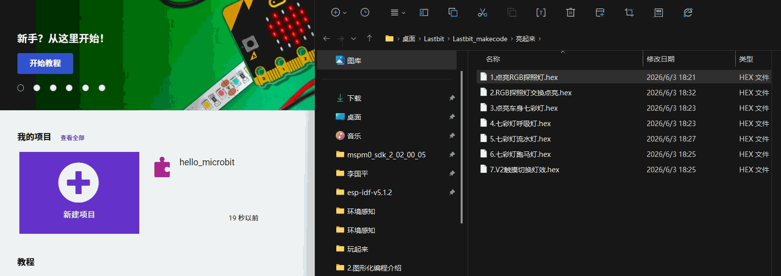Go up one folder with up arrow
Viewport: 781px width, 276px height.
(x=369, y=38)
